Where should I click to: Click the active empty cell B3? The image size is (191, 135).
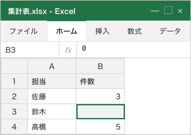(100, 111)
